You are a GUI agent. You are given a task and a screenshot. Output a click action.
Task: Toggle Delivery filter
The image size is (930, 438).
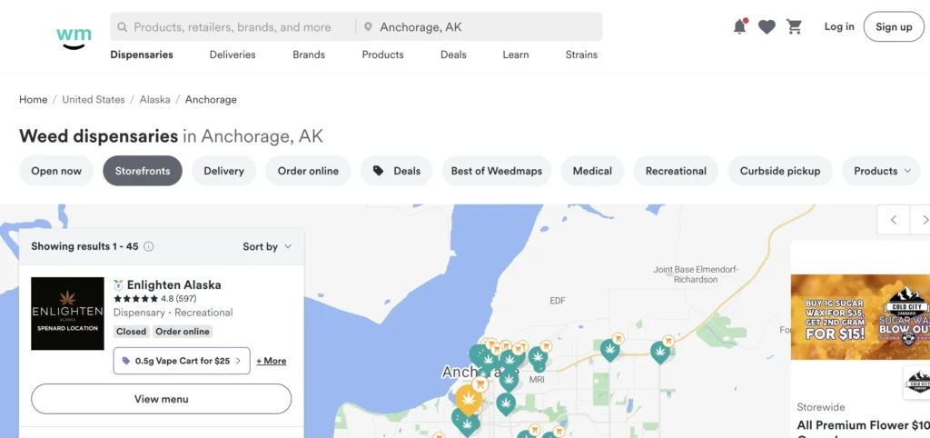223,171
